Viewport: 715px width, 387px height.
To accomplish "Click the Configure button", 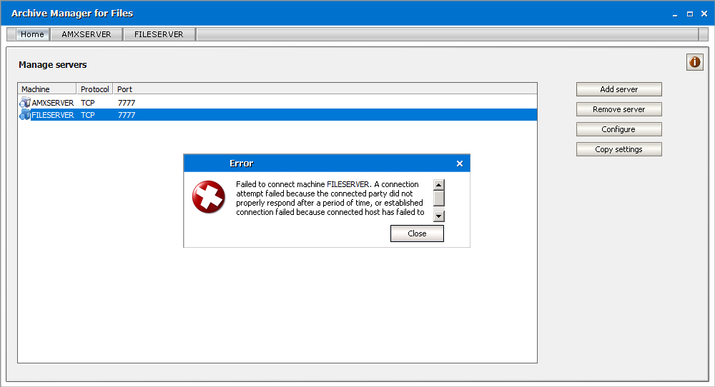I will (x=618, y=129).
